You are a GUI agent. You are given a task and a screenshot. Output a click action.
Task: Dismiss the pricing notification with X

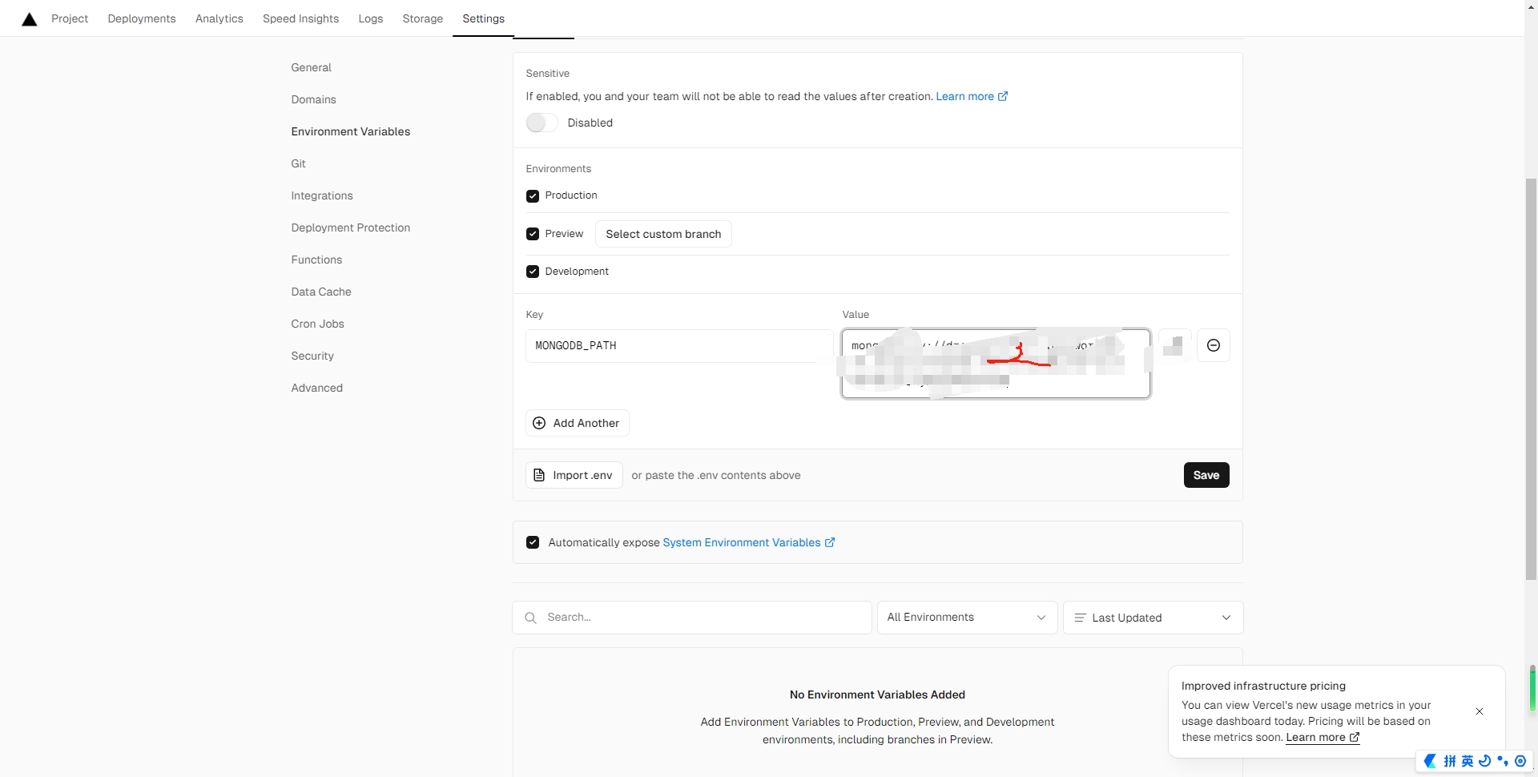pyautogui.click(x=1480, y=711)
